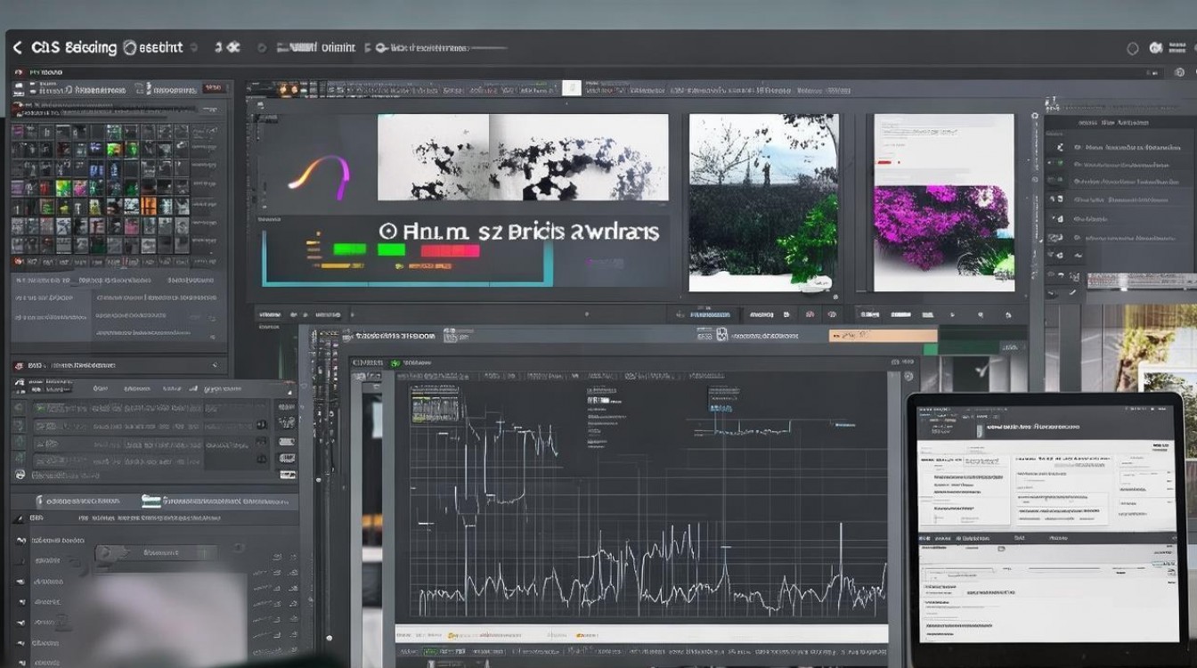
Task: Select the white color swatch in the top toolbar
Action: [x=571, y=88]
